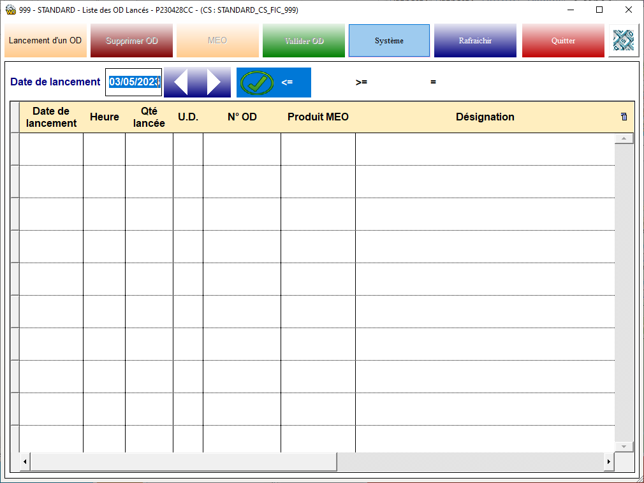Click the patterned logo icon at top right
Screen dimensions: 644x483
coord(623,41)
